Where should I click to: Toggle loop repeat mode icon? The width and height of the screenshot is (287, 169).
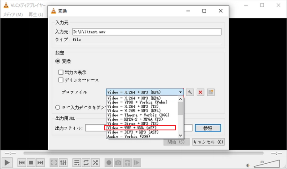pyautogui.click(x=86, y=162)
